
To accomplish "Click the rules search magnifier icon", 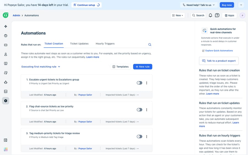I will [x=150, y=45].
